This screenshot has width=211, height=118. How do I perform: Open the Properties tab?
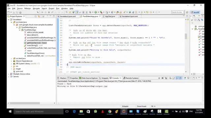point(73,78)
